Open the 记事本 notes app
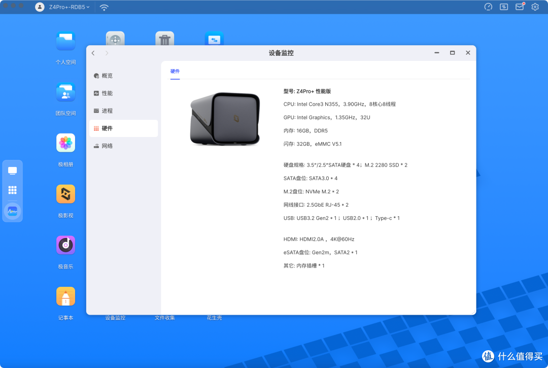Image resolution: width=548 pixels, height=368 pixels. [x=65, y=296]
